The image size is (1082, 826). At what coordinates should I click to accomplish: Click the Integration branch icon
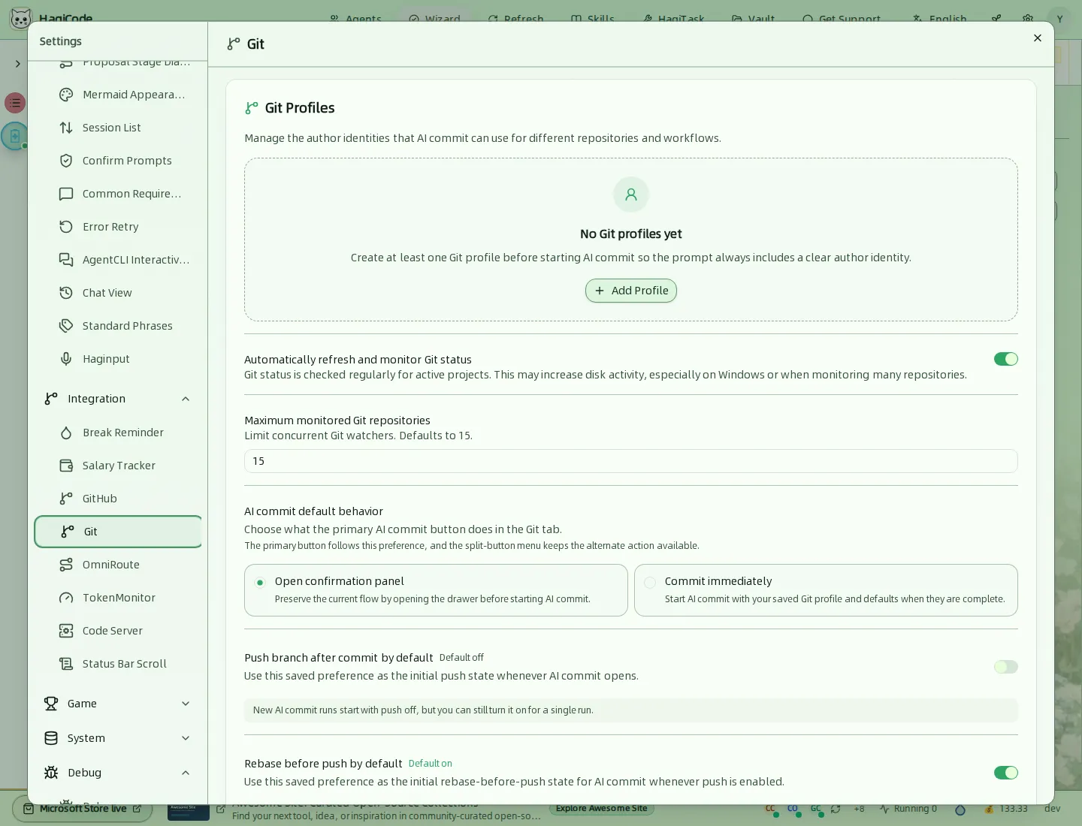point(51,399)
